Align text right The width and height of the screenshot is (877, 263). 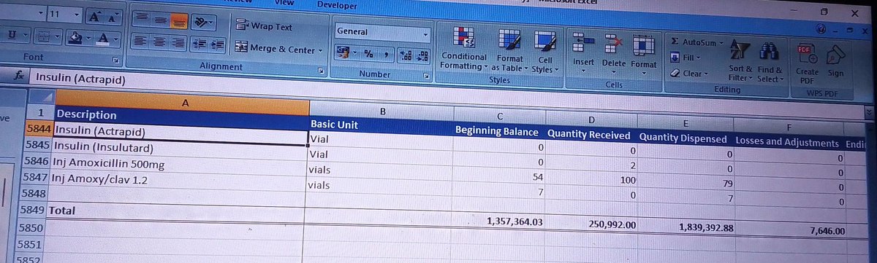178,43
